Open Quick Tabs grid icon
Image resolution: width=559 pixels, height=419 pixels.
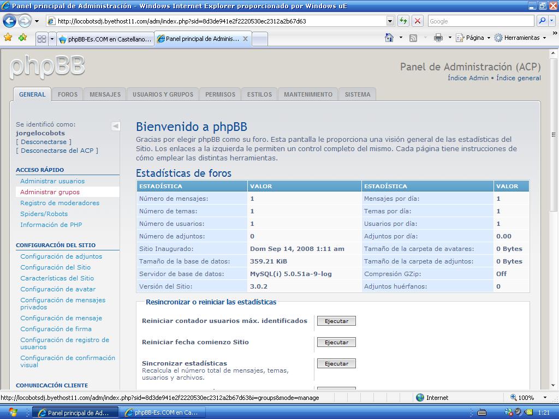(x=41, y=39)
